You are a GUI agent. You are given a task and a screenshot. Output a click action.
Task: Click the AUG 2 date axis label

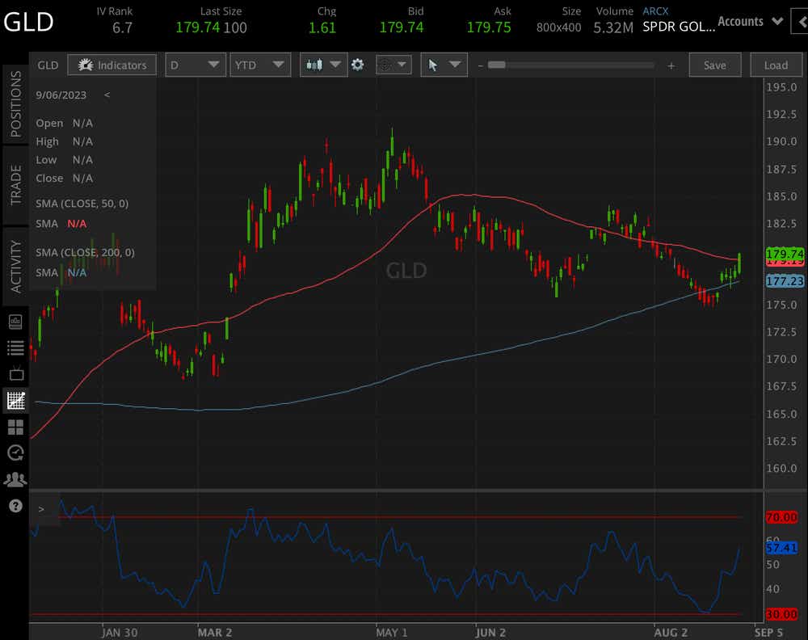pos(671,632)
